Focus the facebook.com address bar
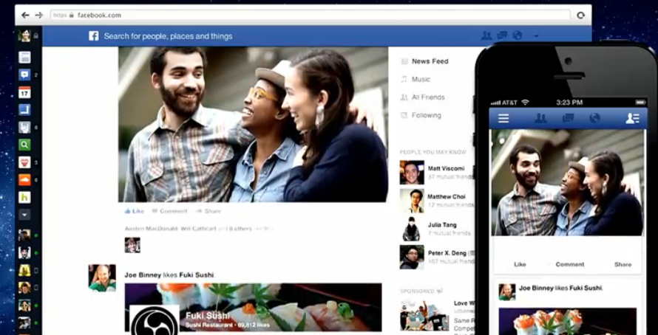 (x=310, y=15)
